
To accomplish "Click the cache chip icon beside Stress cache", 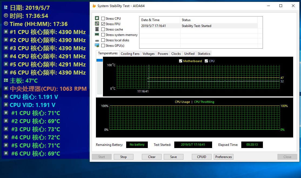I will pyautogui.click(x=97, y=29).
